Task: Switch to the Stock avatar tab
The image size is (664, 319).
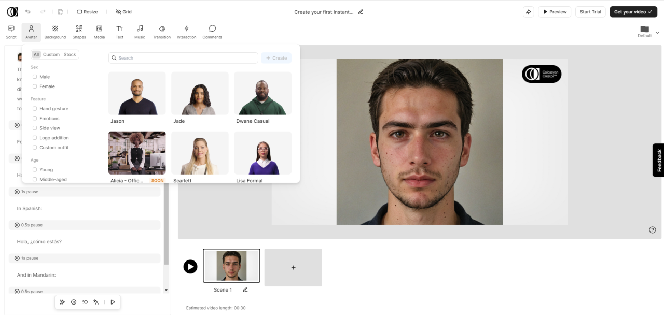Action: 70,54
